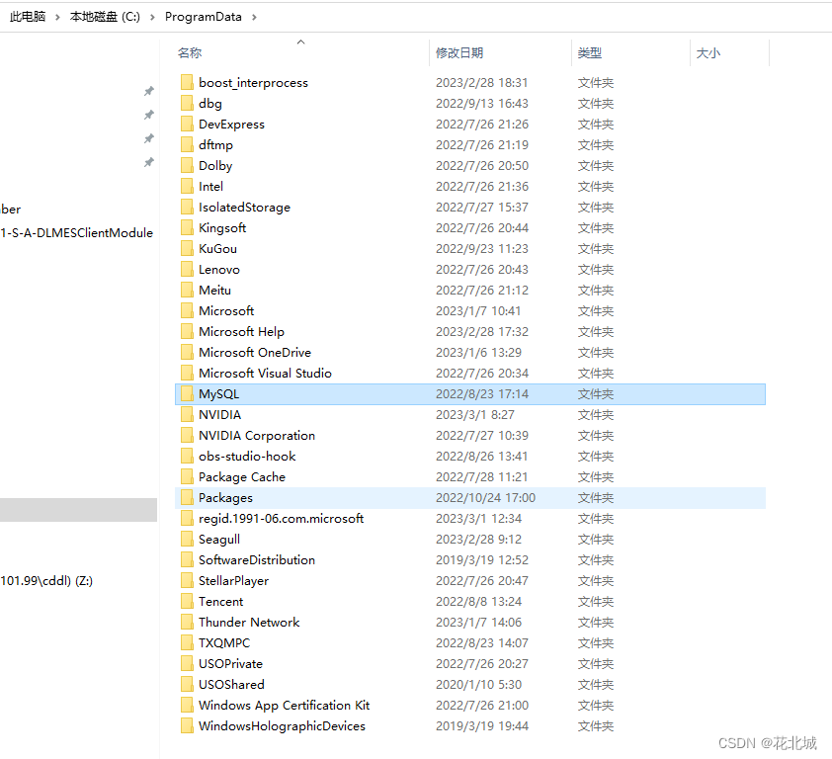Click the 'ber' item in the sidebar
The height and width of the screenshot is (759, 832).
tap(11, 210)
